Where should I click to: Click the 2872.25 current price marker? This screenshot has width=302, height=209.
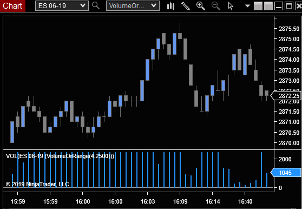pos(286,96)
